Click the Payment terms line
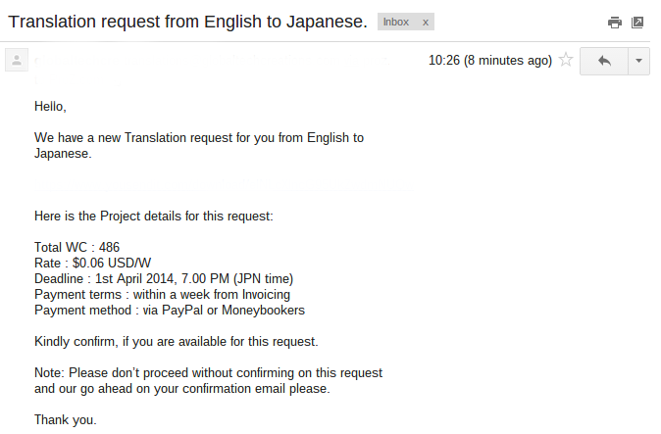This screenshot has width=661, height=434. click(x=162, y=294)
